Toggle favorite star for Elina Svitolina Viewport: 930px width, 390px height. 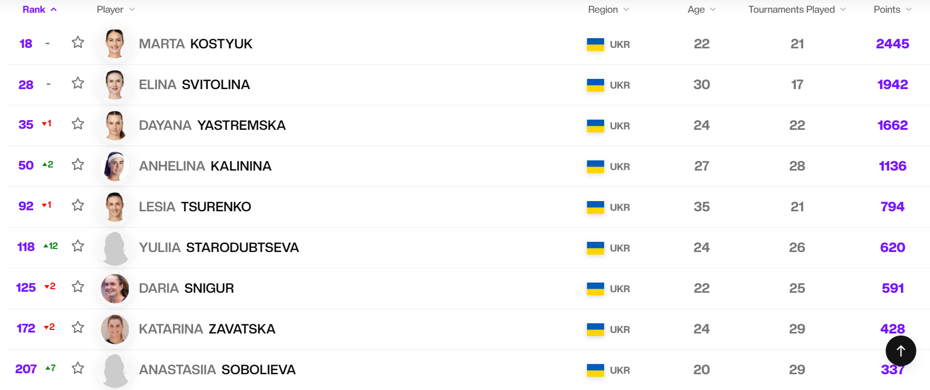coord(78,83)
